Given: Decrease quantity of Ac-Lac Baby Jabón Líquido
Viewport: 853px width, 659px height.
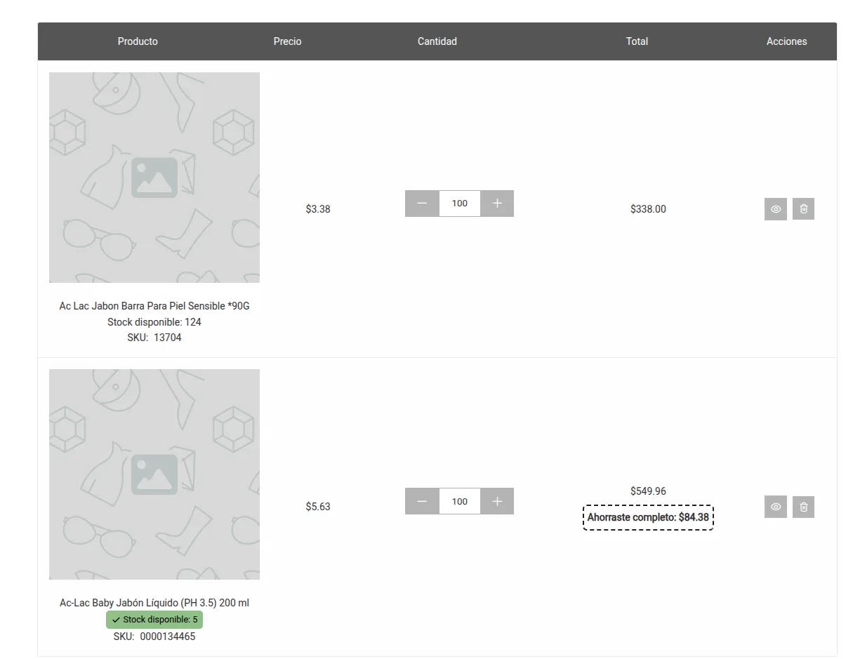Looking at the screenshot, I should coord(422,501).
